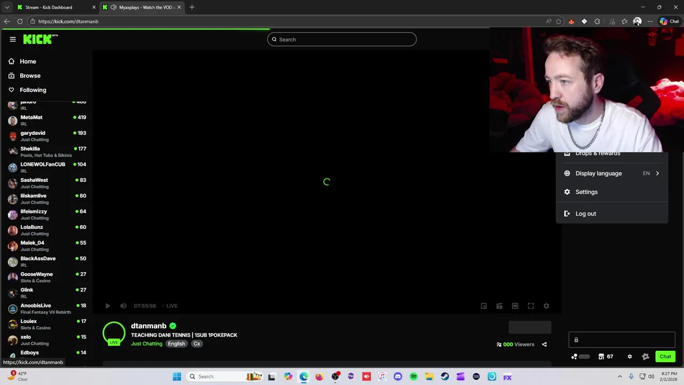
Task: Open LolaBunz channel in sidebar
Action: 47,230
